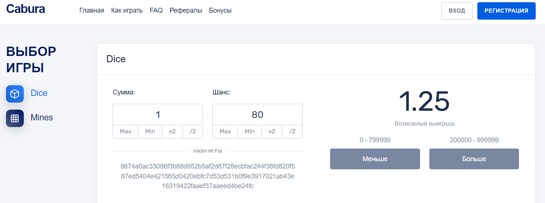Select the Dice cube icon
545x203 pixels.
coord(15,94)
